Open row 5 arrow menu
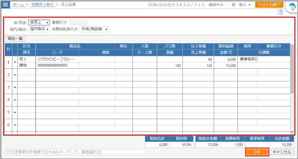The width and height of the screenshot is (298, 159). tap(15, 112)
